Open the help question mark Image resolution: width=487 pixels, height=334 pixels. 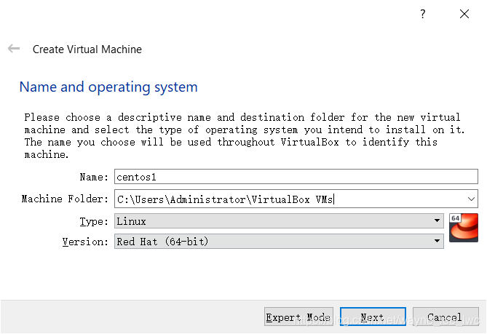422,14
